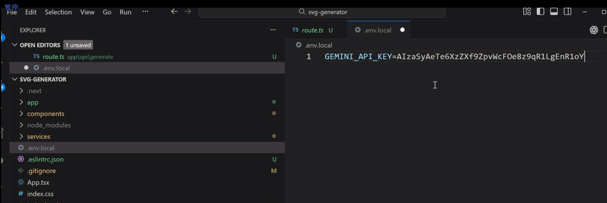Image resolution: width=607 pixels, height=203 pixels.
Task: Click the API key value text
Action: pyautogui.click(x=490, y=56)
